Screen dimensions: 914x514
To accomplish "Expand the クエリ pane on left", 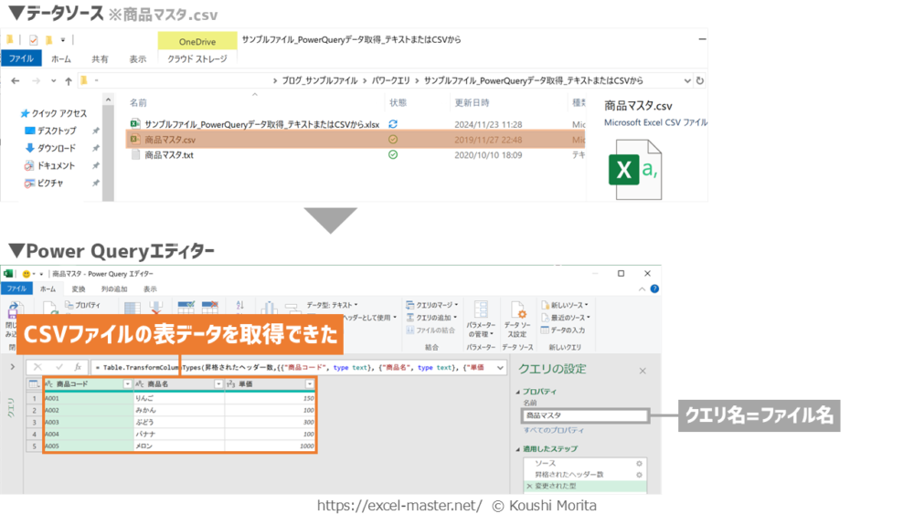I will (12, 367).
